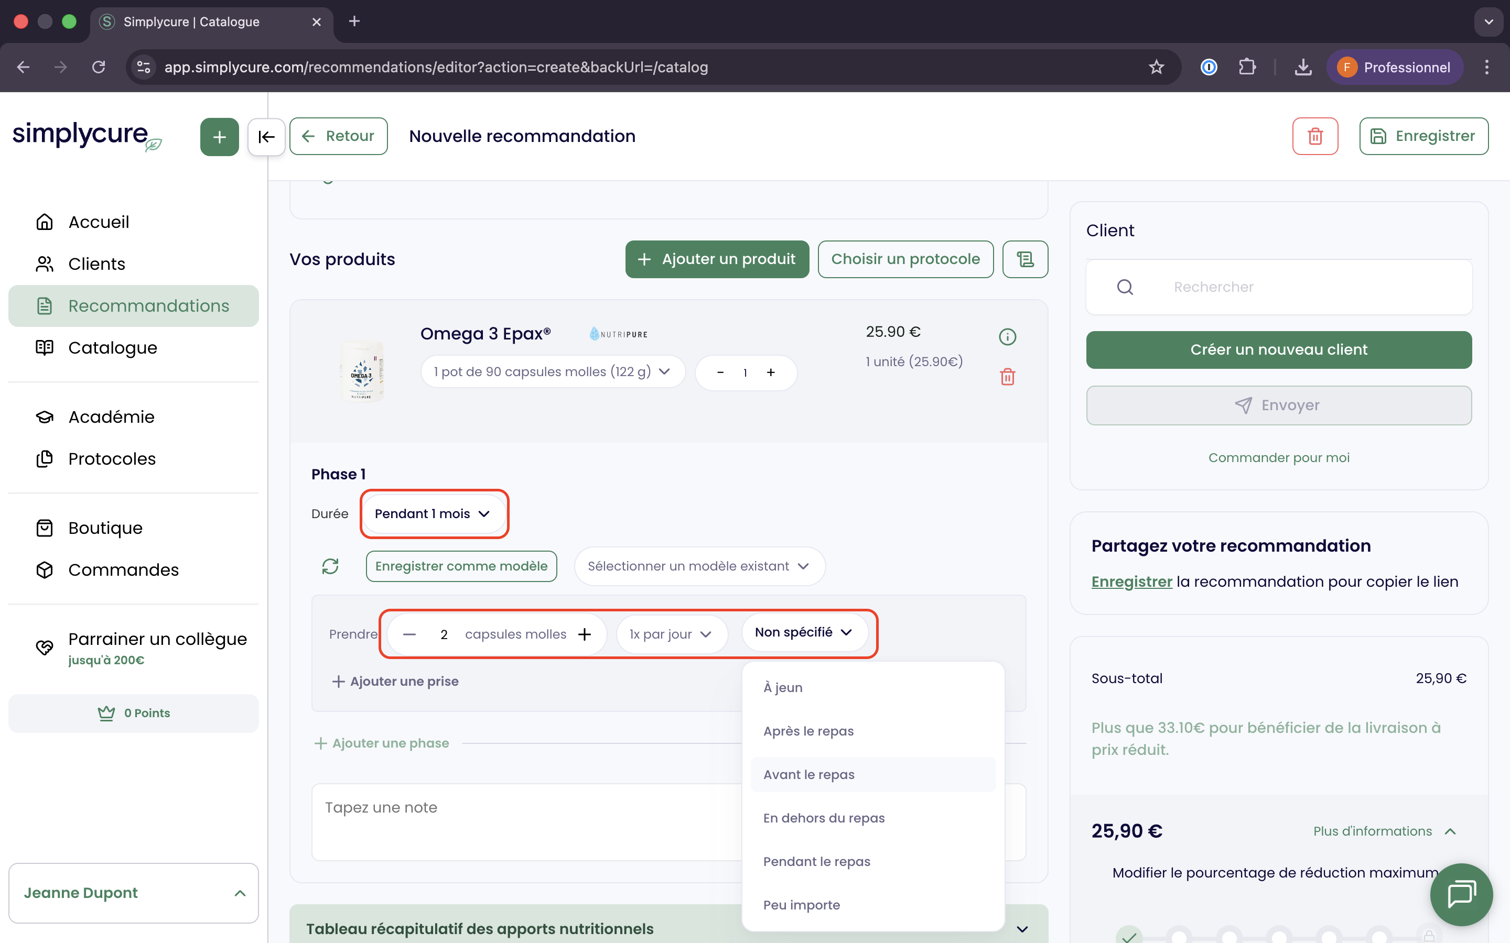Image resolution: width=1510 pixels, height=943 pixels.
Task: Select À jeun option
Action: point(873,687)
